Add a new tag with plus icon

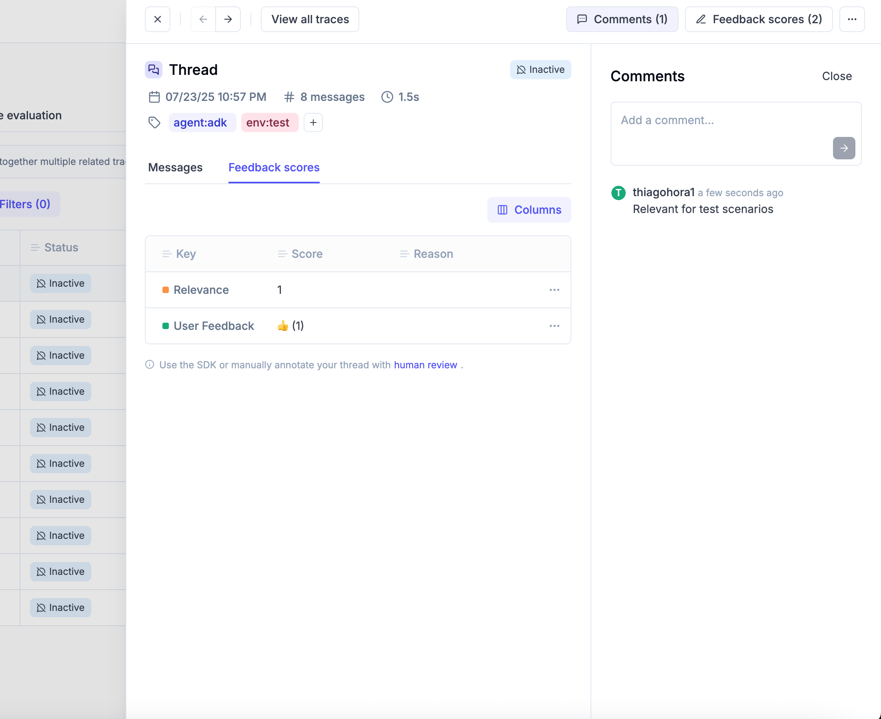pyautogui.click(x=313, y=123)
